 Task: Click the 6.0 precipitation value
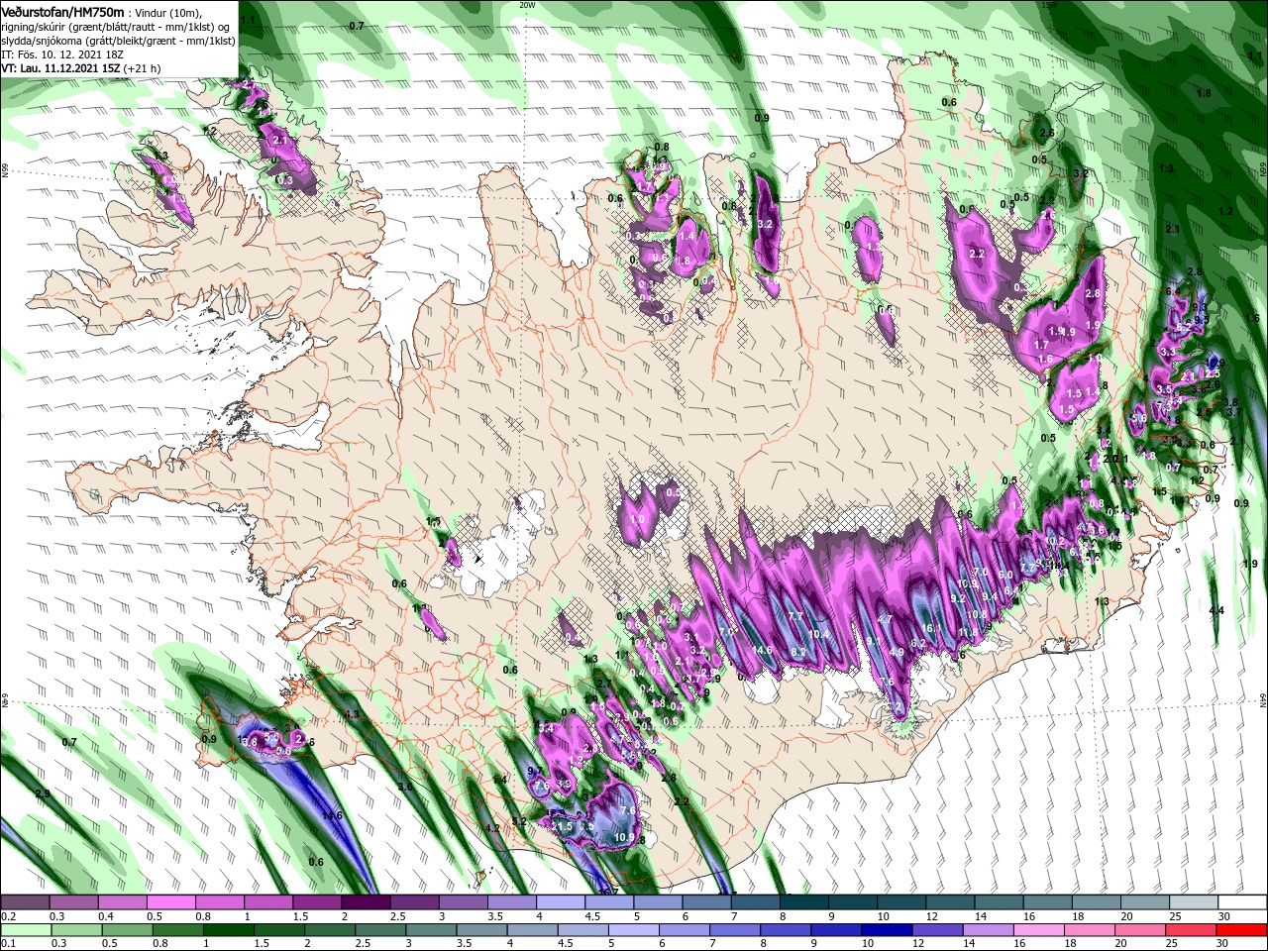(x=1005, y=575)
